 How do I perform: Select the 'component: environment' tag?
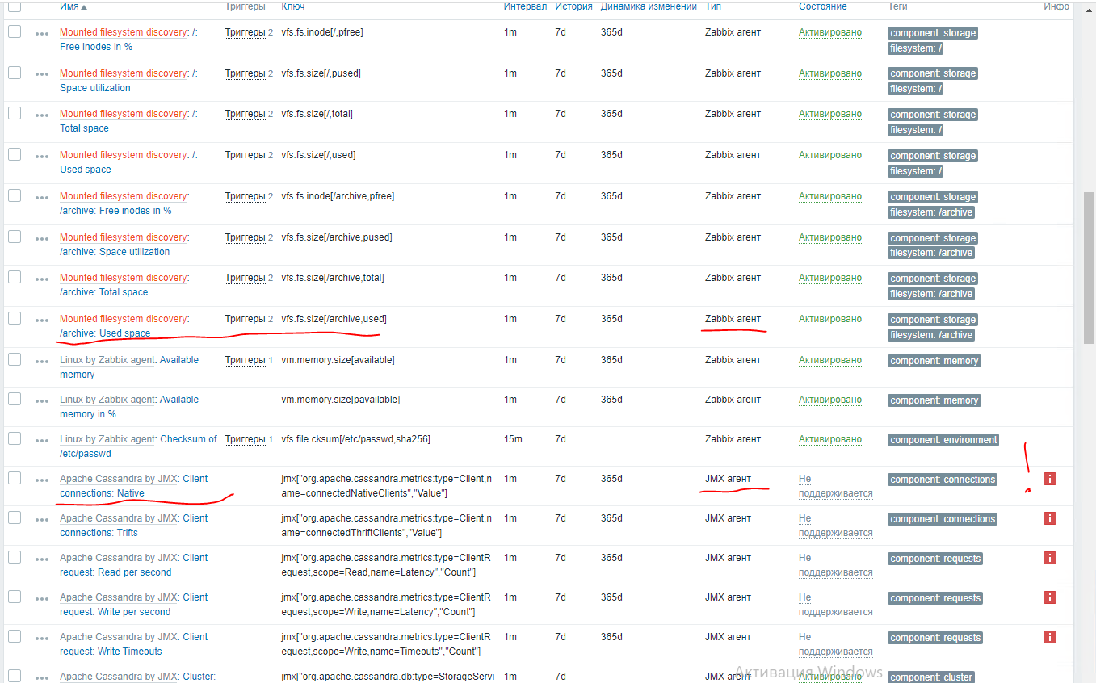tap(943, 440)
